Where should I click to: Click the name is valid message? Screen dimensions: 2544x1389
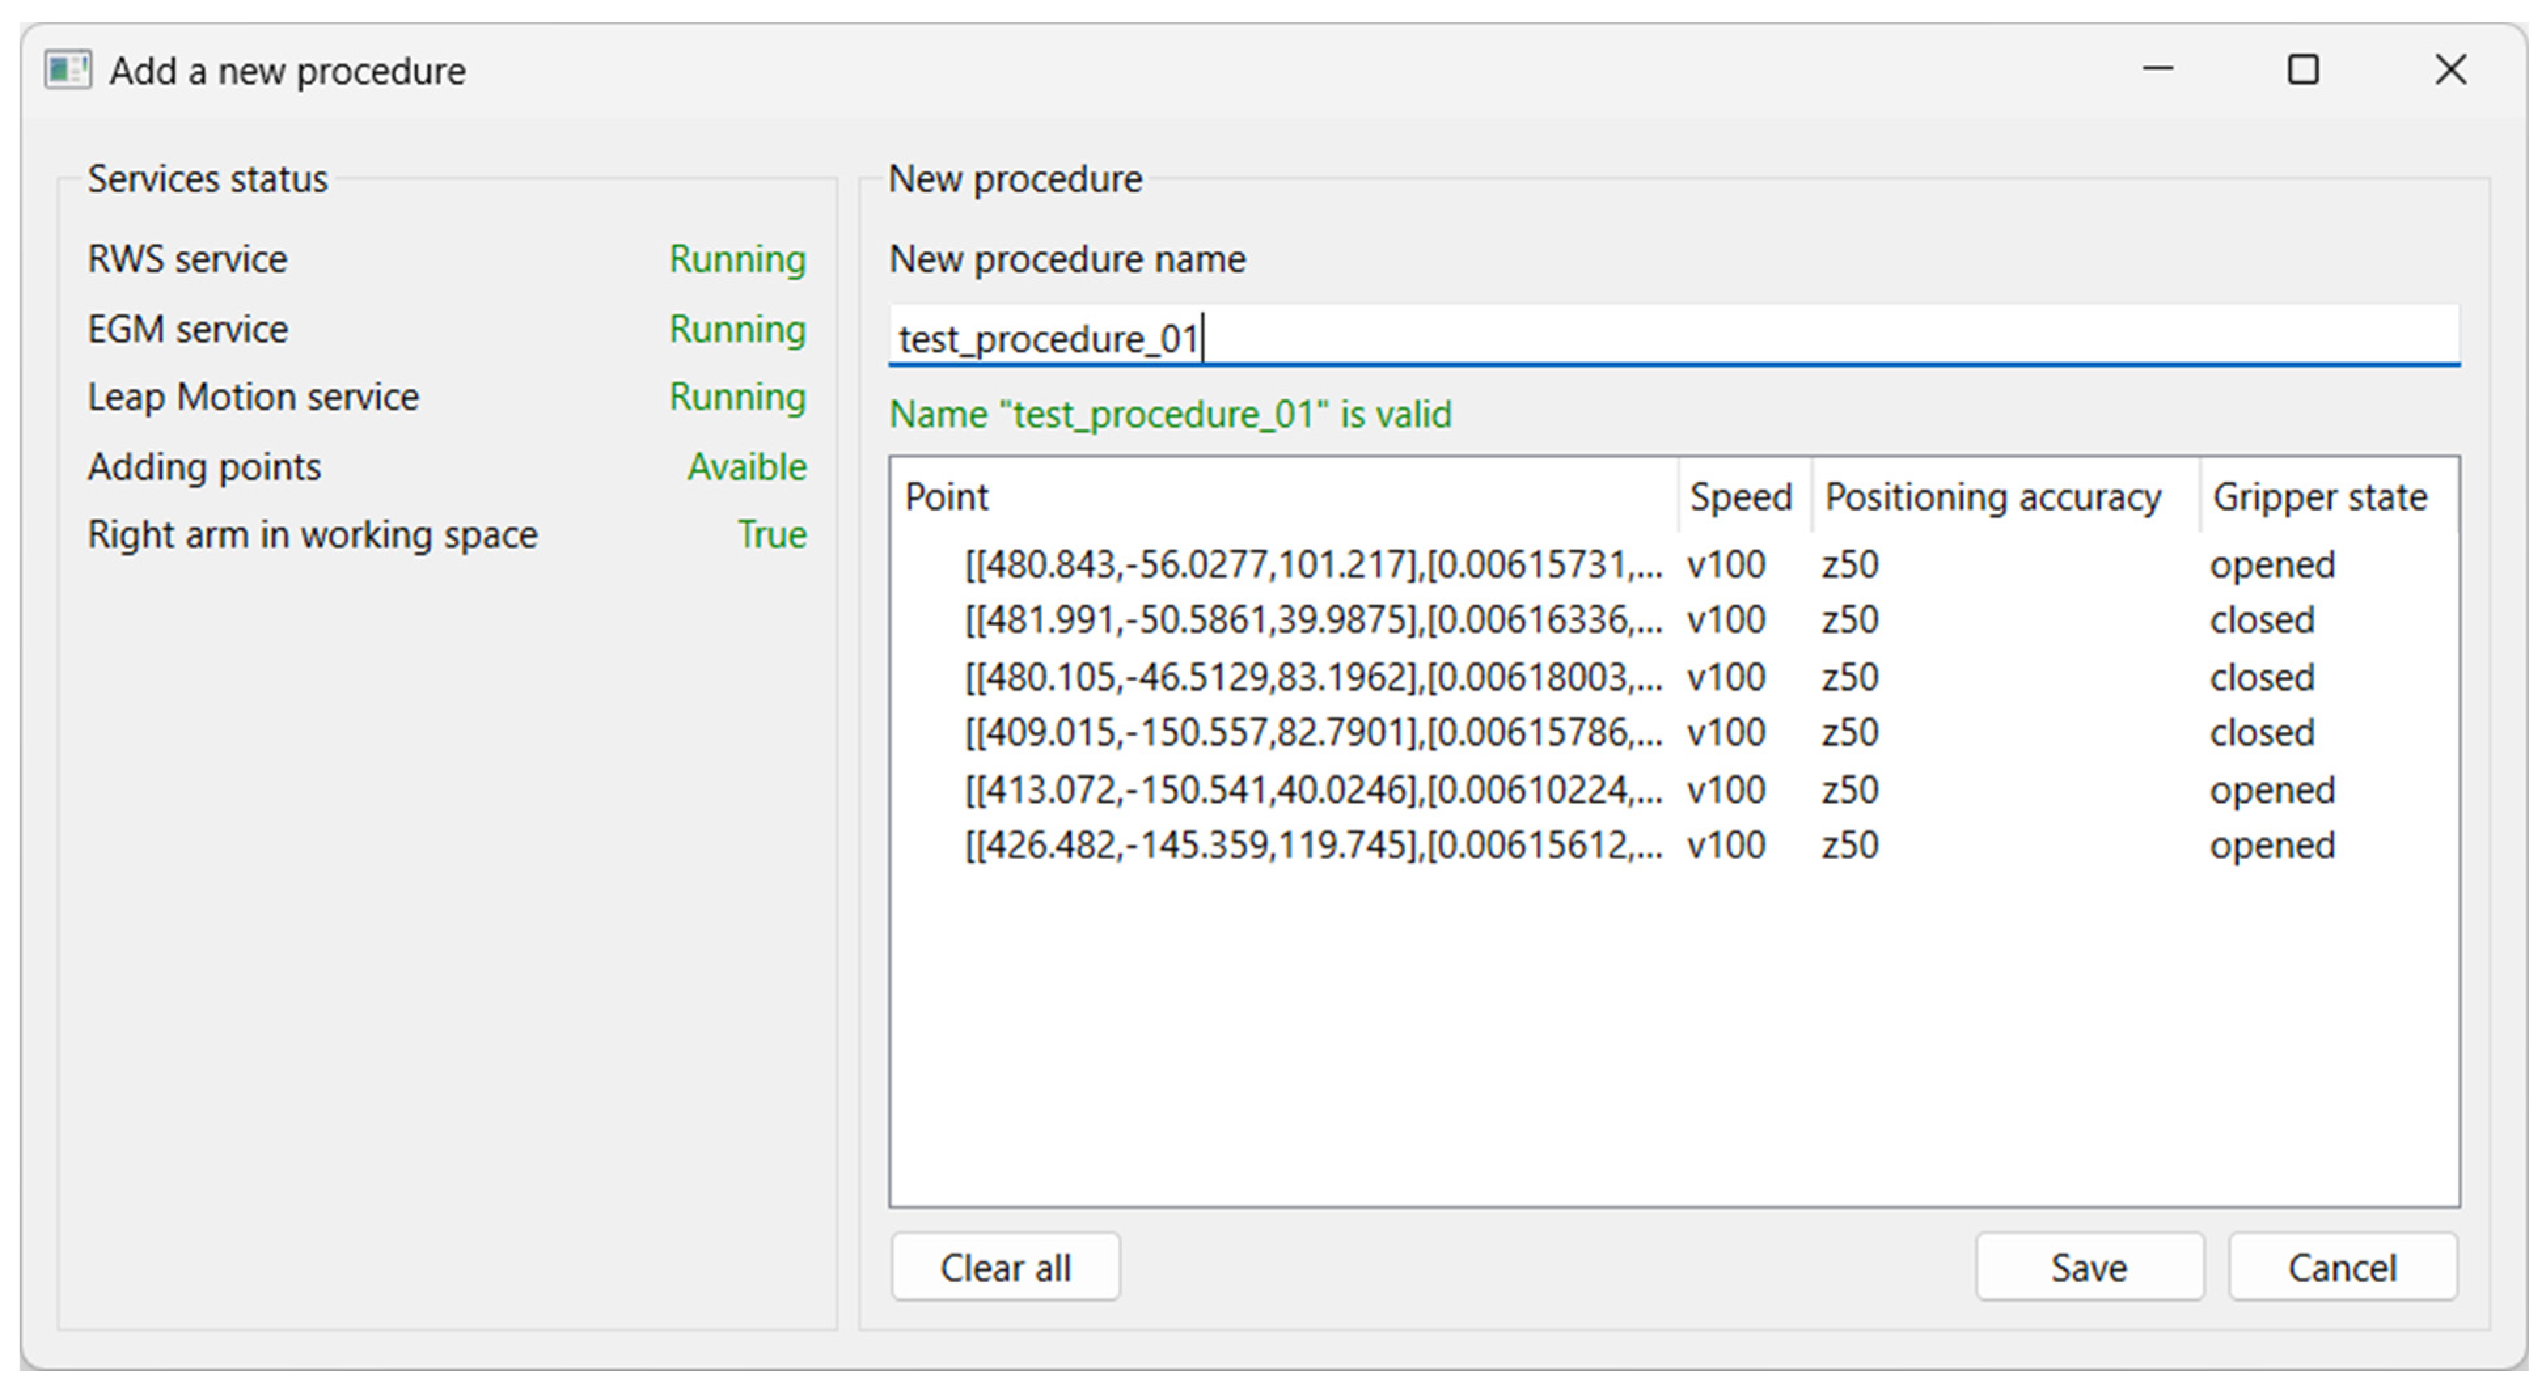click(x=1170, y=414)
